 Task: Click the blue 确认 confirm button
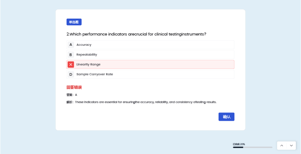pyautogui.click(x=226, y=117)
